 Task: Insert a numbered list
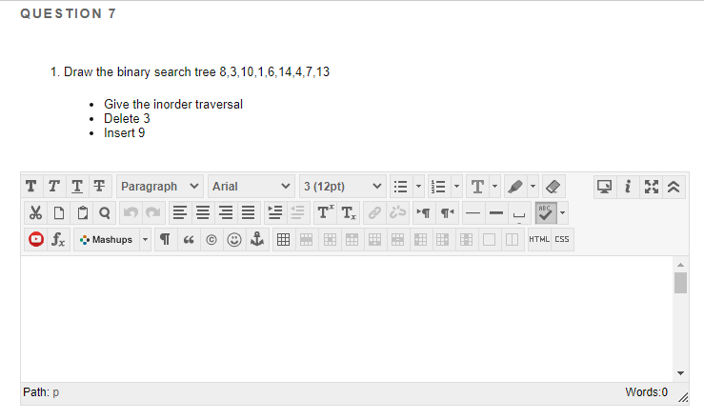438,187
